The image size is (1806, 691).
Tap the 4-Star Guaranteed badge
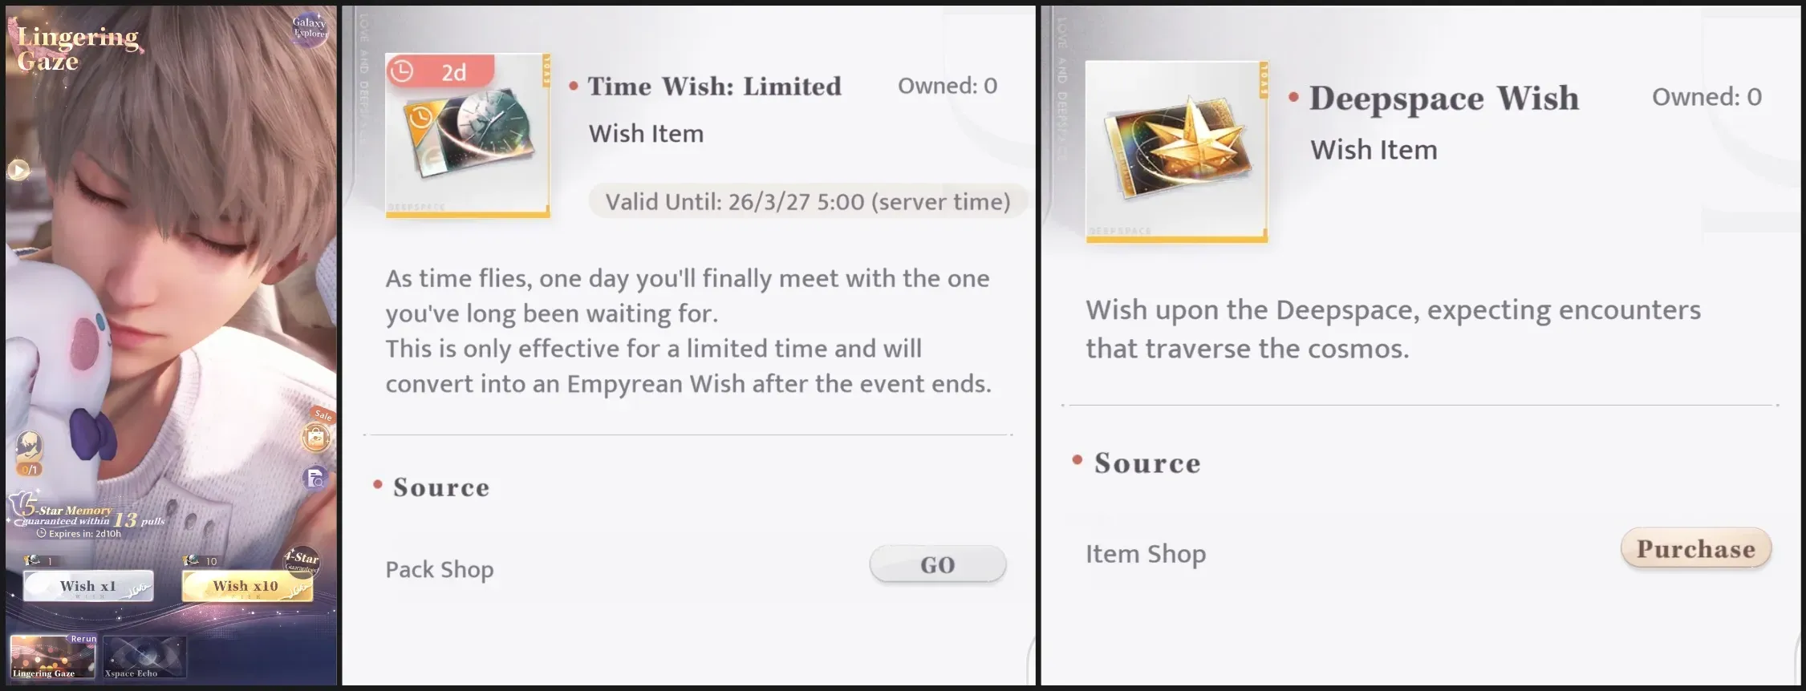tap(302, 560)
